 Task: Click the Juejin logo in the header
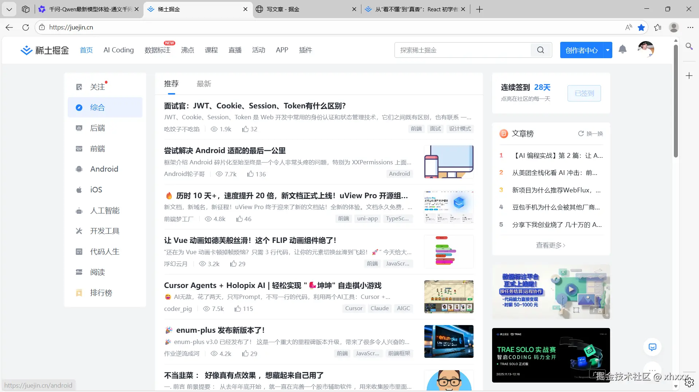(44, 50)
